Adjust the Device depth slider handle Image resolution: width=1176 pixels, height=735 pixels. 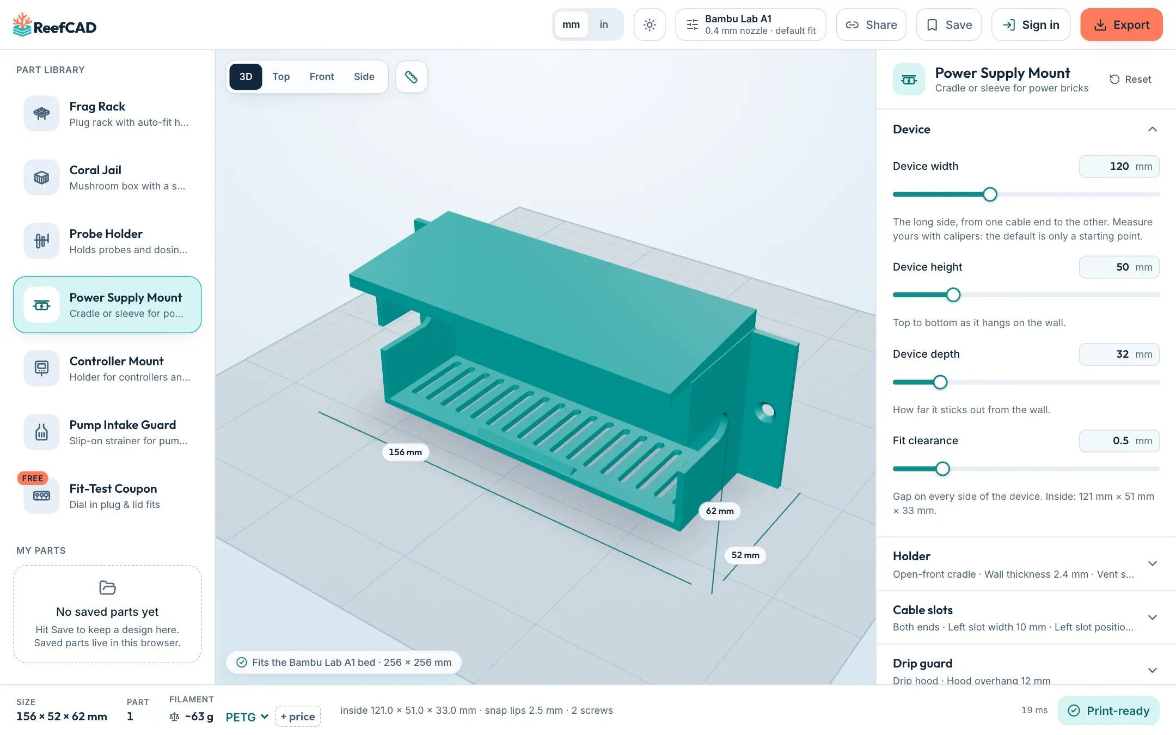[x=940, y=382]
